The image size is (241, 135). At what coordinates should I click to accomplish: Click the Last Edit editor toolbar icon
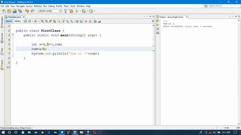(x=26, y=21)
